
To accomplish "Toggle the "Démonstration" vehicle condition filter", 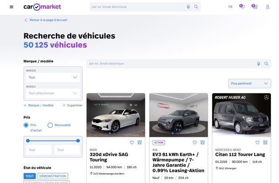I will pos(53,176).
